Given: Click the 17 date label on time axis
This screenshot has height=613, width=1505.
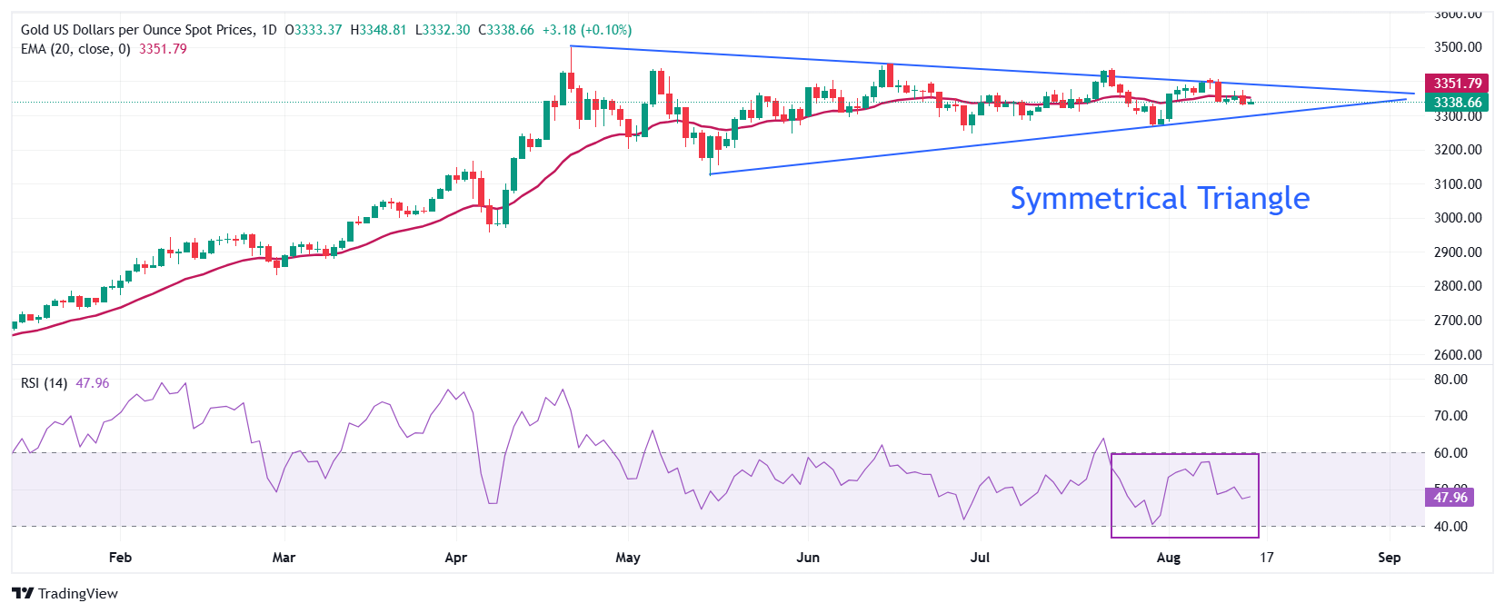Looking at the screenshot, I should click(1266, 558).
